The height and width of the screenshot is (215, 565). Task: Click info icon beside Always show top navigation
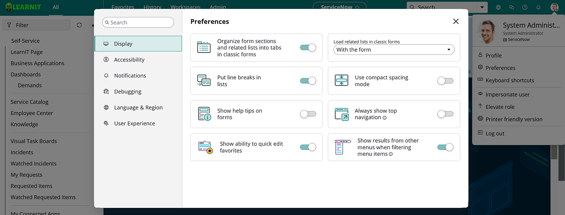click(x=385, y=118)
